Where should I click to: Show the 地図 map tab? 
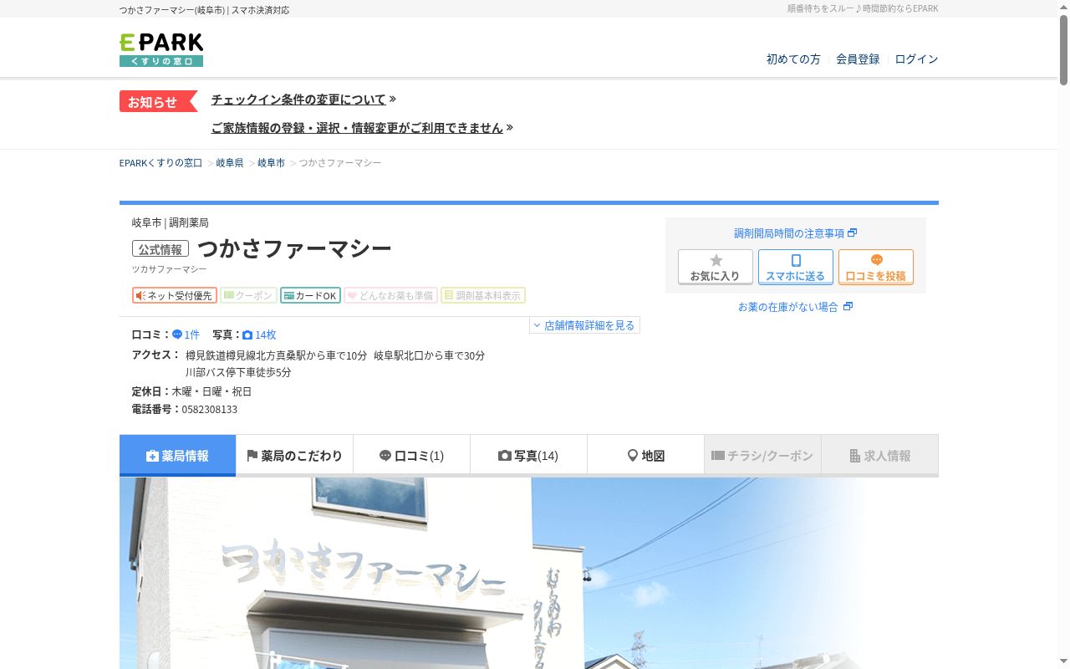coord(645,456)
